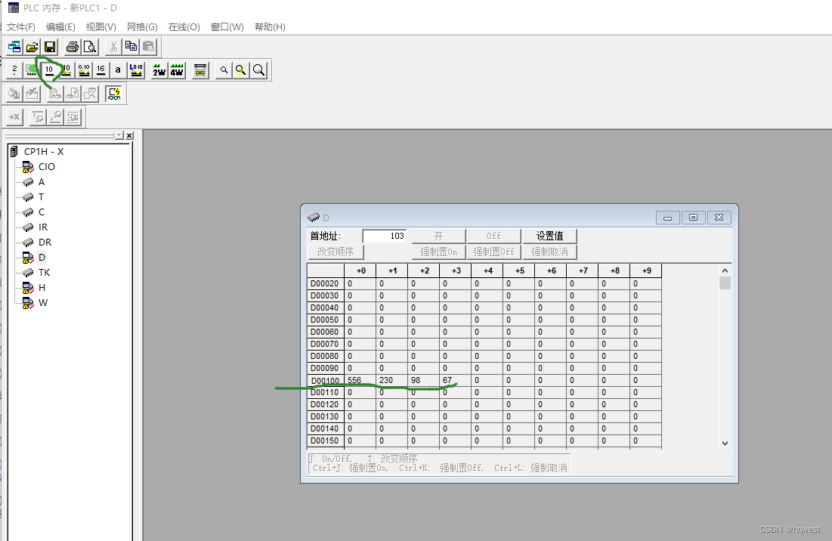Image resolution: width=832 pixels, height=541 pixels.
Task: Open the TK task flag area
Action: [44, 273]
